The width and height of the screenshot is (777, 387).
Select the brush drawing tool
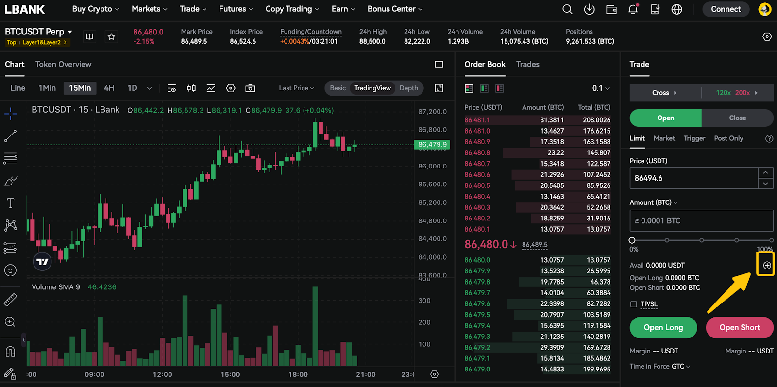10,181
